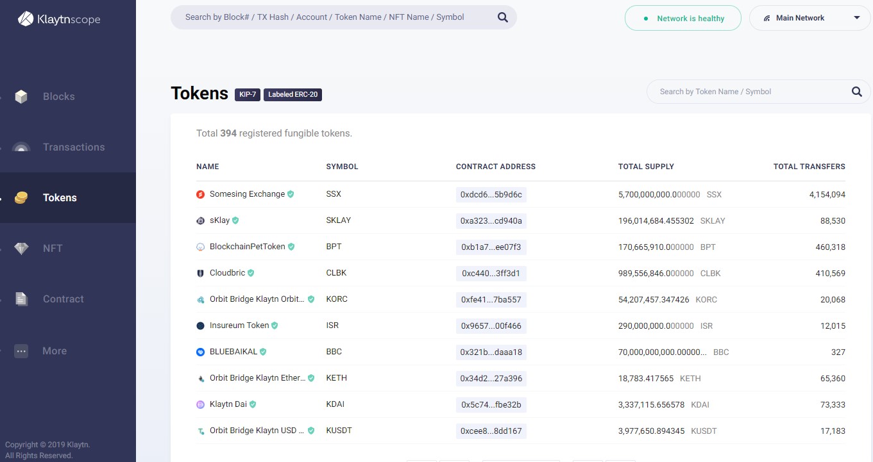The width and height of the screenshot is (873, 462).
Task: Select the Contract document icon
Action: tap(21, 299)
